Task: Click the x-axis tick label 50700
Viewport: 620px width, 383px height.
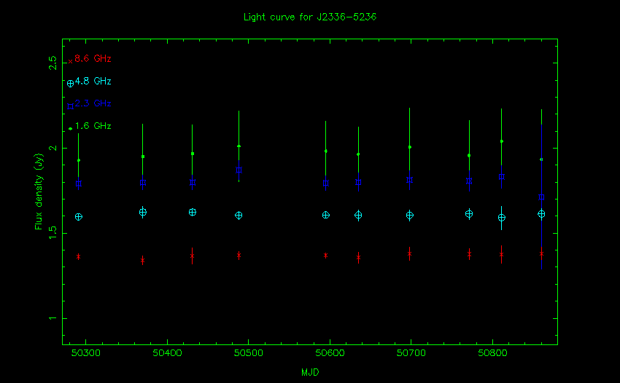Action: click(411, 353)
